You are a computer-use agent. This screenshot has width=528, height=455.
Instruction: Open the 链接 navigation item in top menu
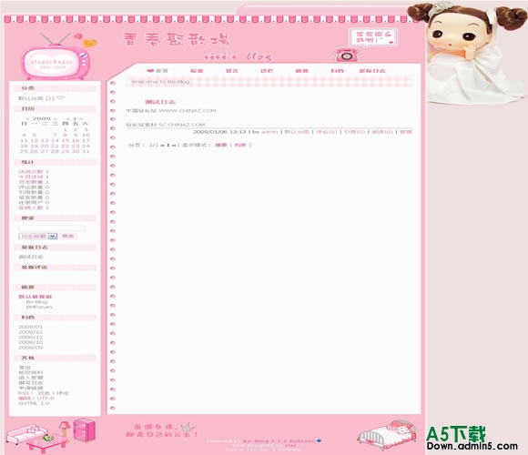[301, 71]
